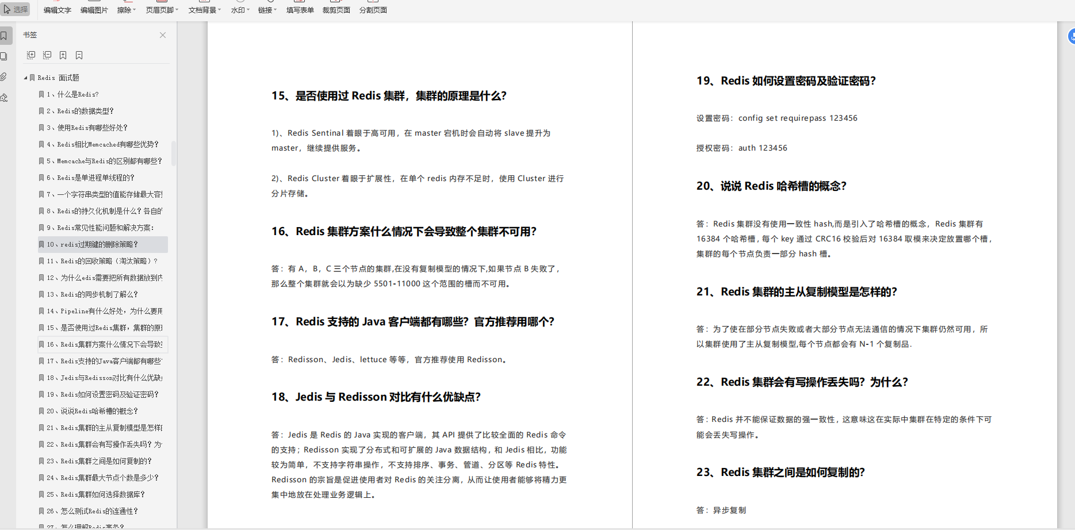The image size is (1075, 530).
Task: Go to bookmark 10、redis过期键的删除策略?
Action: click(103, 244)
